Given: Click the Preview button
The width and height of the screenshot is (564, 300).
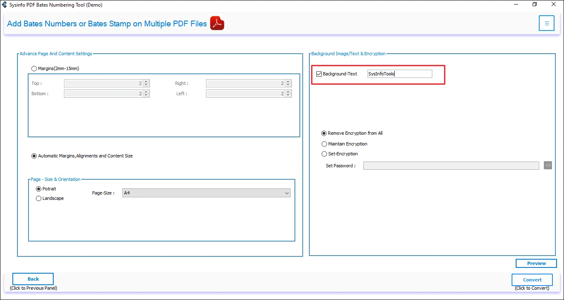Looking at the screenshot, I should (x=536, y=263).
